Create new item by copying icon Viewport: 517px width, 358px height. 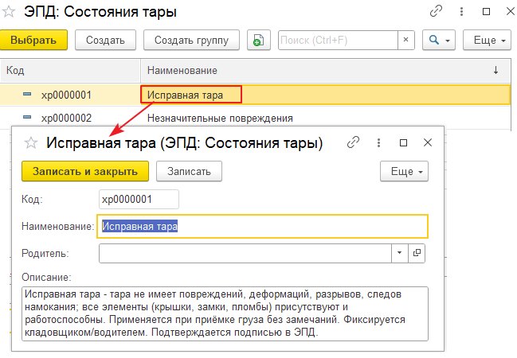coord(259,41)
